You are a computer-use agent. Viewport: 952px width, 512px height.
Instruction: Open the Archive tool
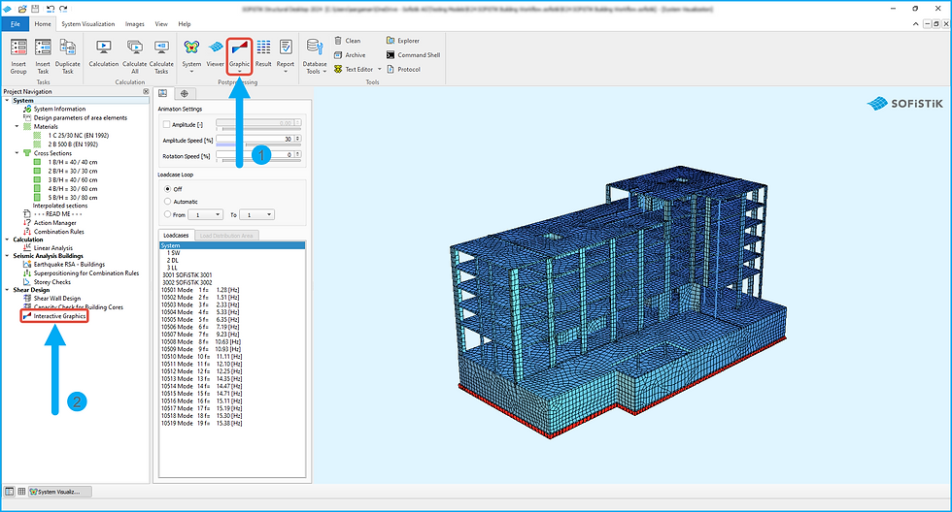[350, 55]
